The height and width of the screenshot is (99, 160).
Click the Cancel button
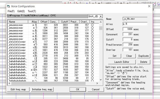[95, 89]
